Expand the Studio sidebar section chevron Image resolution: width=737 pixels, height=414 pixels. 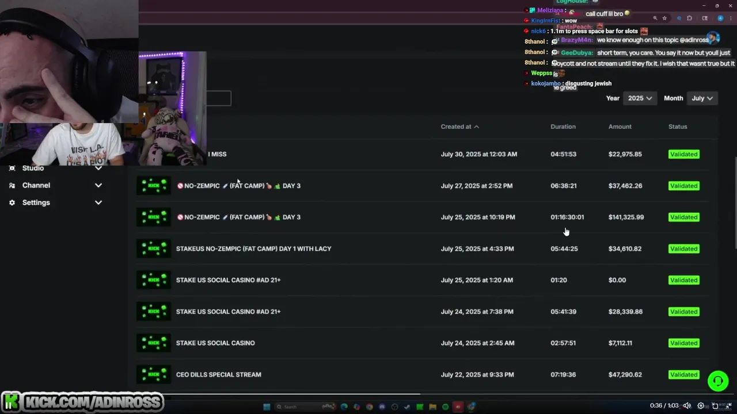[98, 168]
